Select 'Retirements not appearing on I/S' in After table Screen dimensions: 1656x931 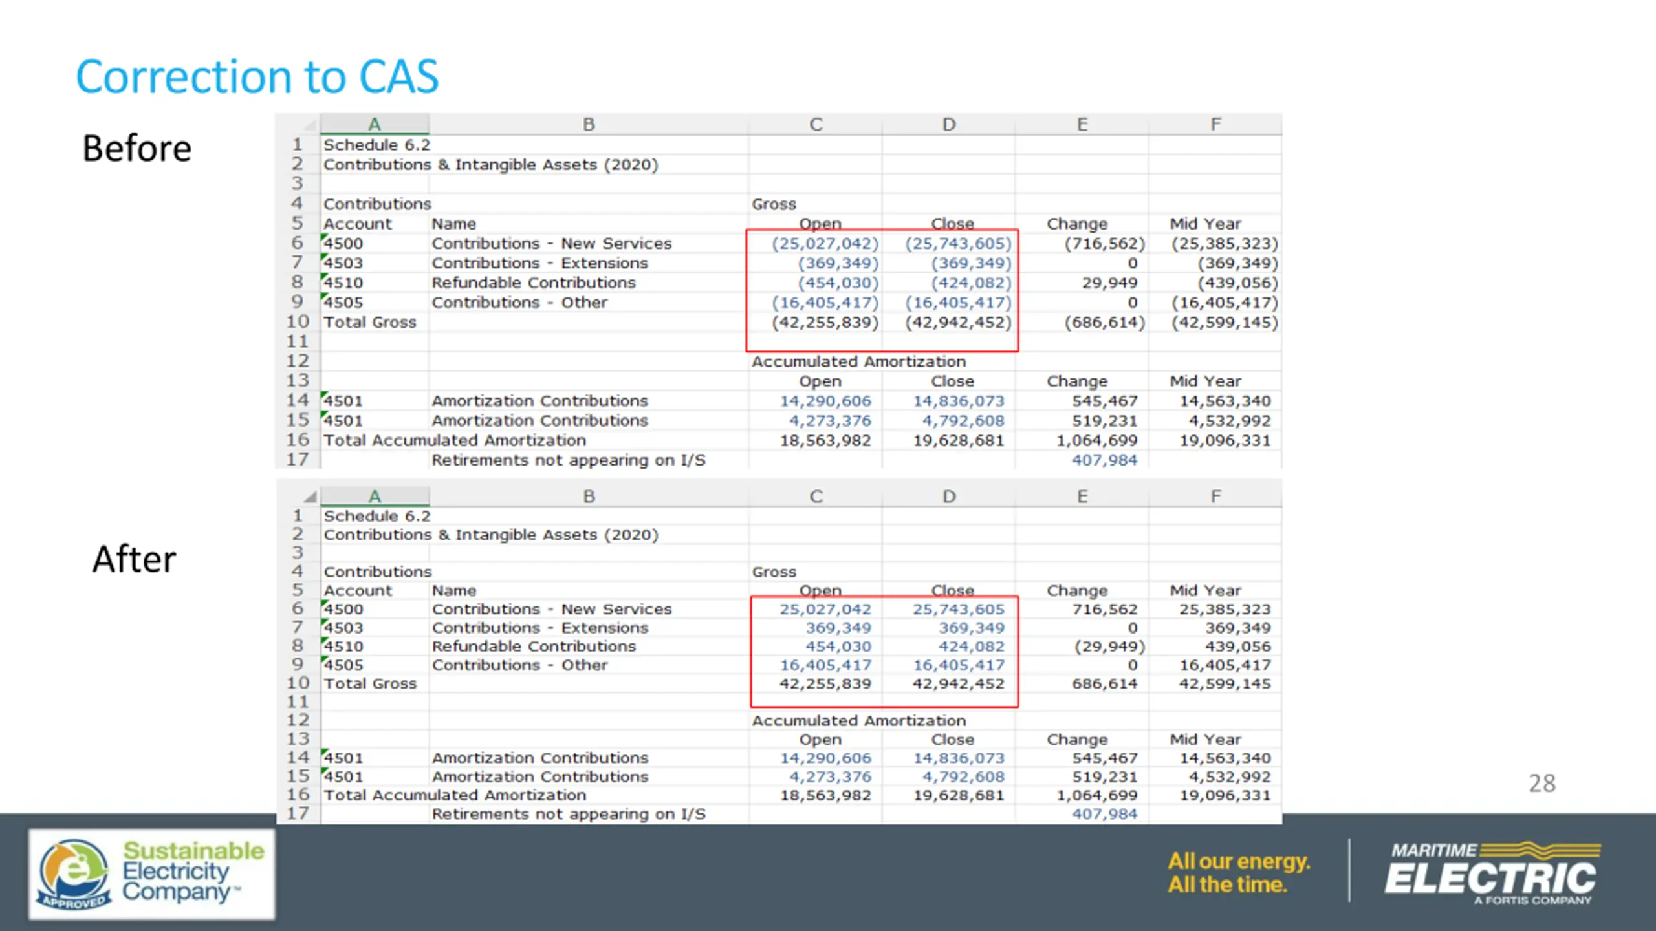(569, 815)
